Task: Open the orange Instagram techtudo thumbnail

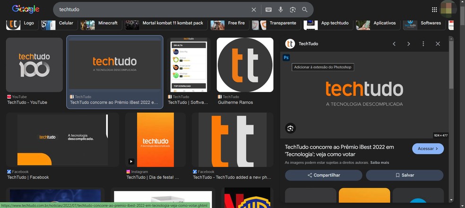Action: click(155, 140)
